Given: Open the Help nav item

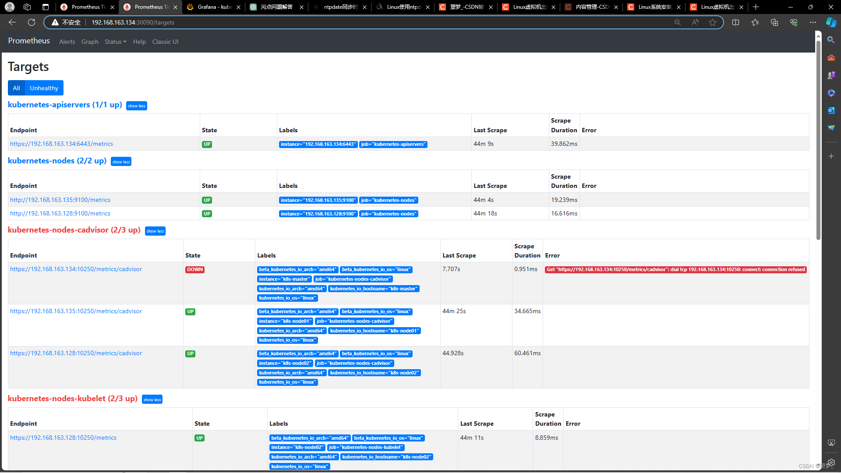Looking at the screenshot, I should pos(139,42).
